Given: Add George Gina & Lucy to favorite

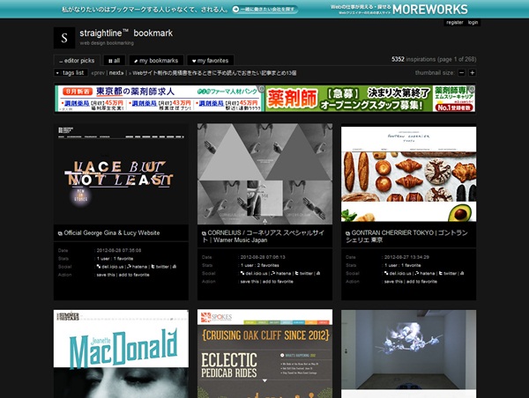Looking at the screenshot, I should coord(134,275).
